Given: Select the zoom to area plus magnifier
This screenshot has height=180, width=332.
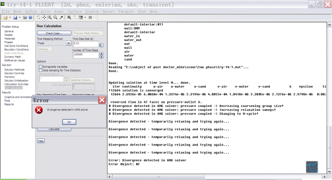Looking at the screenshot, I should click(56, 17).
